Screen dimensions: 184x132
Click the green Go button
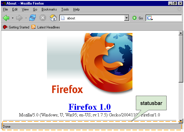138,18
